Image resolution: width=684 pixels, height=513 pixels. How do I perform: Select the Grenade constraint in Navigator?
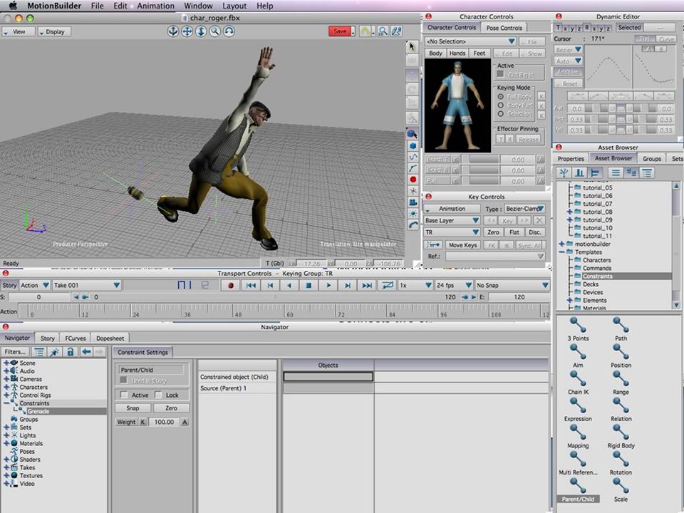[38, 411]
